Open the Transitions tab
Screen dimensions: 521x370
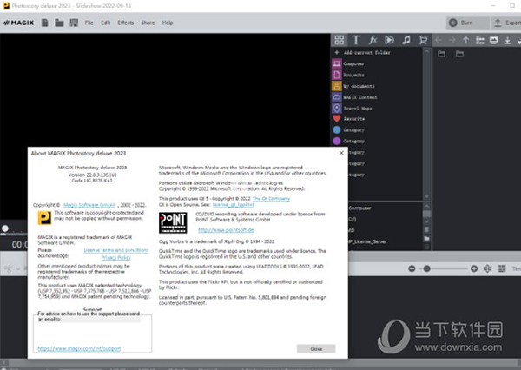click(389, 40)
